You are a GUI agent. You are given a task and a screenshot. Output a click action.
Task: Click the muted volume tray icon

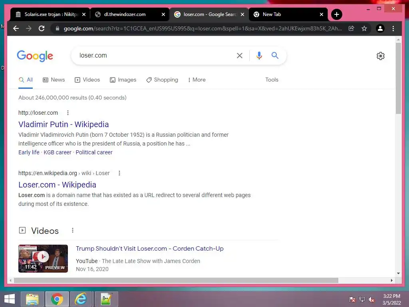(x=371, y=299)
